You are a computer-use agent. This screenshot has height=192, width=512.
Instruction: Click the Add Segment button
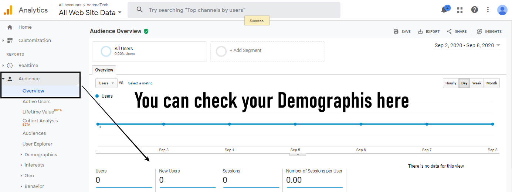(x=245, y=50)
